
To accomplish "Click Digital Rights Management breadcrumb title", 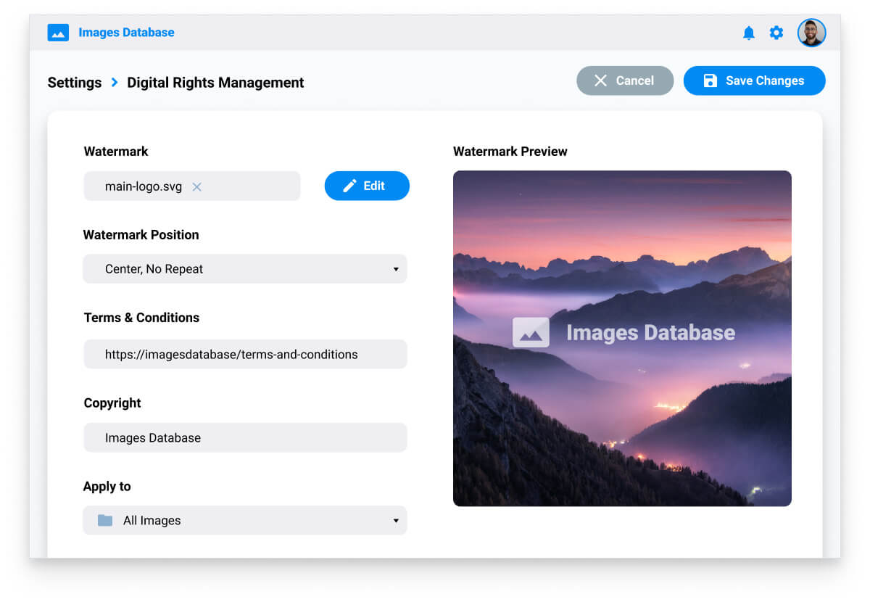I will [215, 83].
